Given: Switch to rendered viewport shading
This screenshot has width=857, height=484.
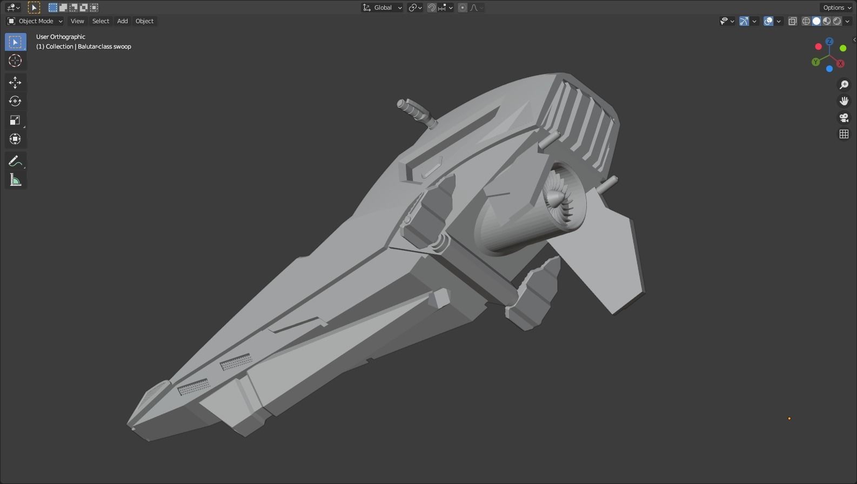Looking at the screenshot, I should click(x=837, y=21).
